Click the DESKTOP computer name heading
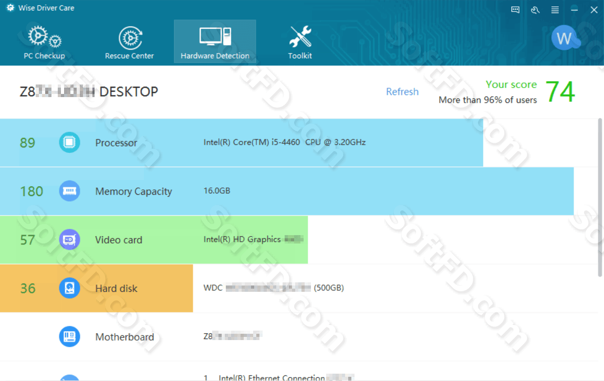Viewport: 604px width, 381px height. (89, 92)
